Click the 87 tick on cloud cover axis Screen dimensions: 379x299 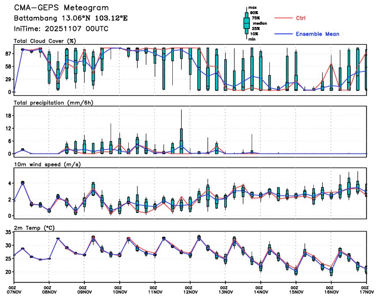click(x=8, y=53)
